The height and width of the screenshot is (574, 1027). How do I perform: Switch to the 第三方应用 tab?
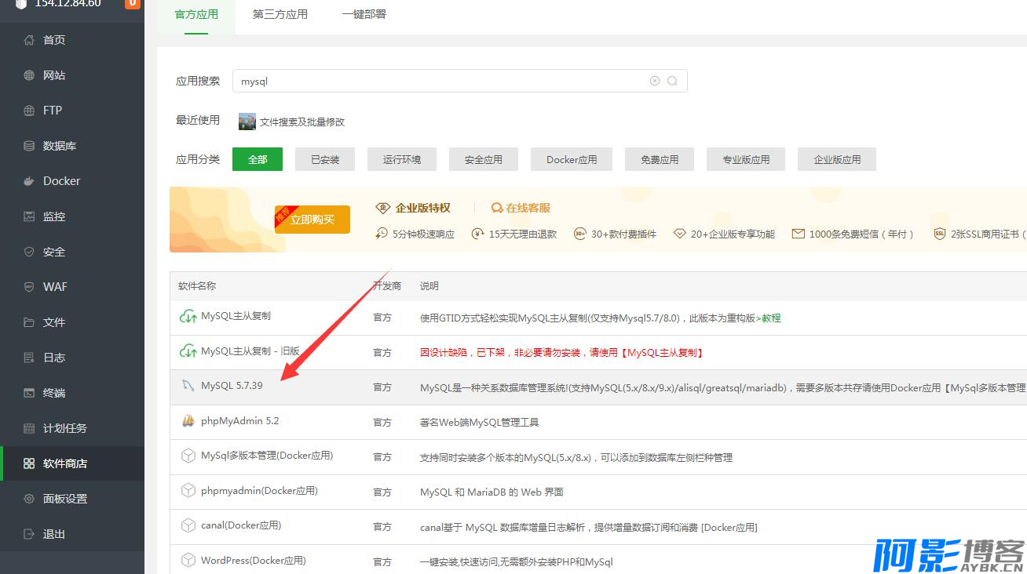(x=280, y=14)
